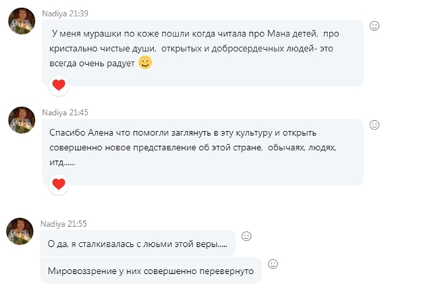Image resolution: width=432 pixels, height=289 pixels.
Task: Click the 21:55 timestamp
Action: click(79, 223)
